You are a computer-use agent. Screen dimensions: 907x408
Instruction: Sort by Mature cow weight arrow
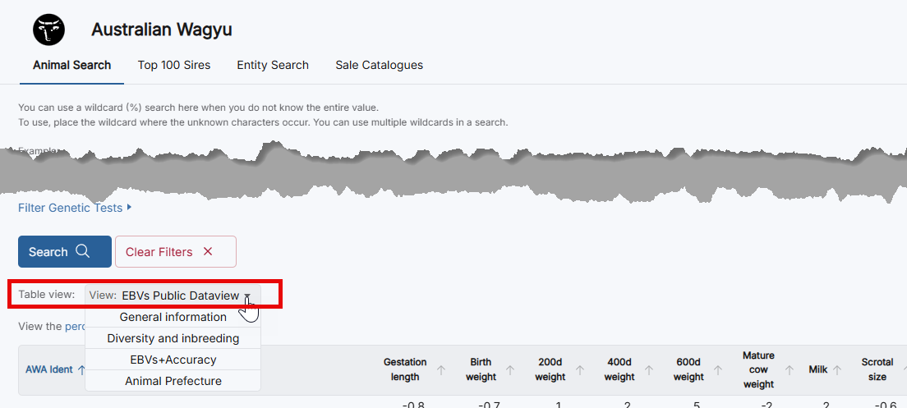point(789,370)
